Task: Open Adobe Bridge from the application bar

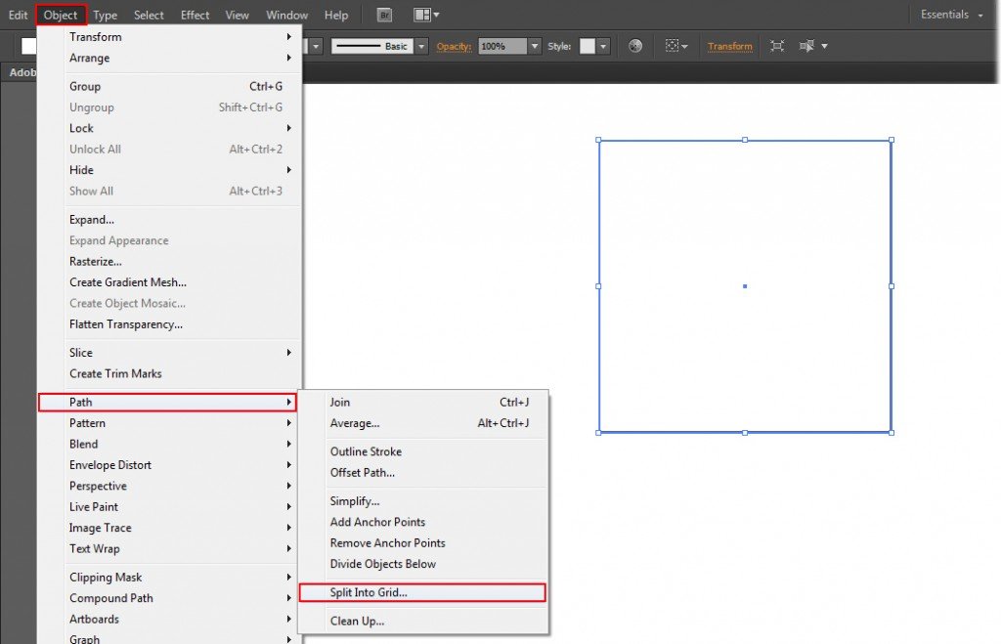Action: pos(383,14)
